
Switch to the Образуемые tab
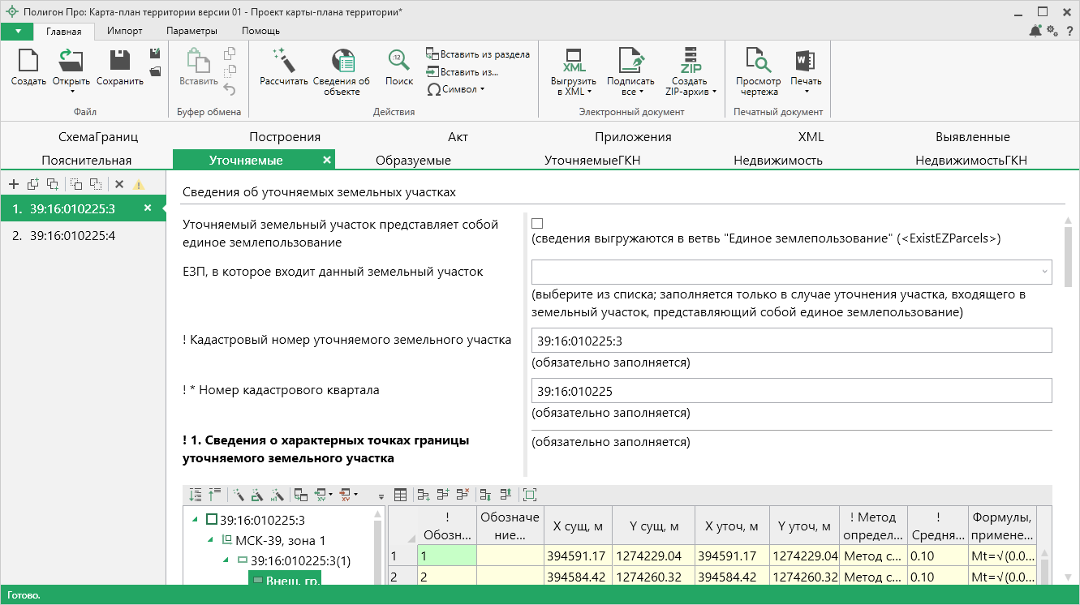pos(413,161)
